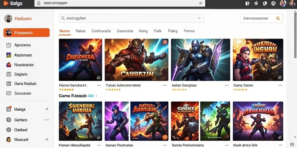Click the badge icon on Duernesa thumbnail corner
Screen dimensions: 297x148
[99, 77]
